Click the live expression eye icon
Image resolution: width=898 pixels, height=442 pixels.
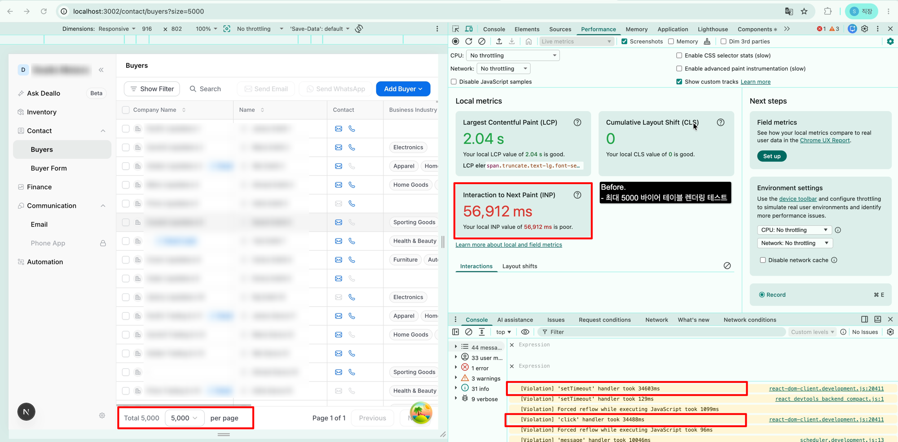pyautogui.click(x=525, y=332)
